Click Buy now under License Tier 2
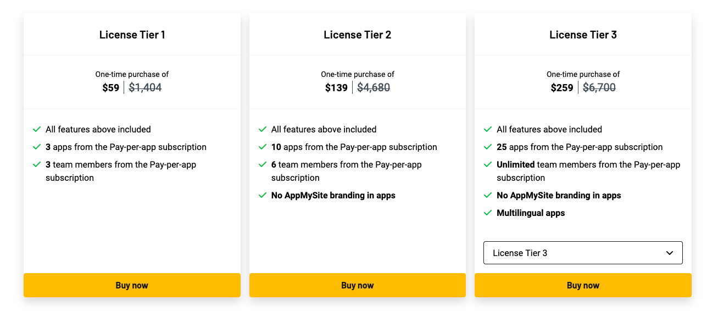Screen dimensions: 707x311 [357, 285]
